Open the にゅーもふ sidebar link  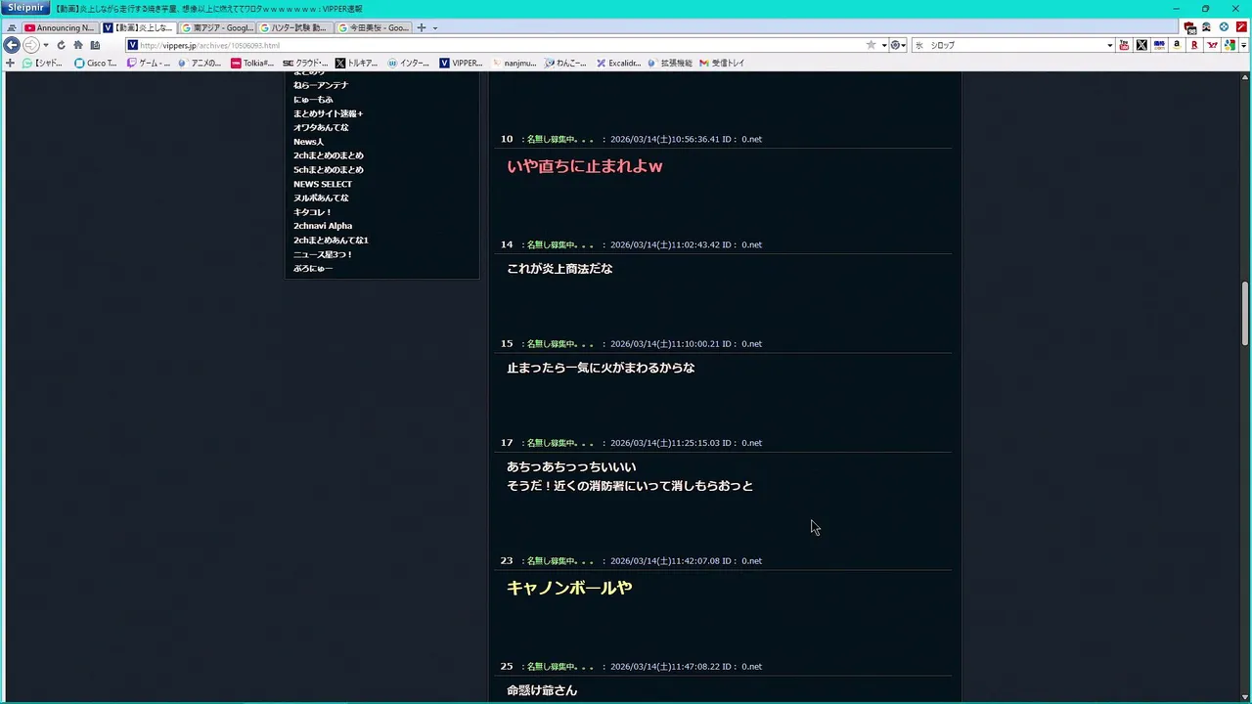pyautogui.click(x=313, y=99)
